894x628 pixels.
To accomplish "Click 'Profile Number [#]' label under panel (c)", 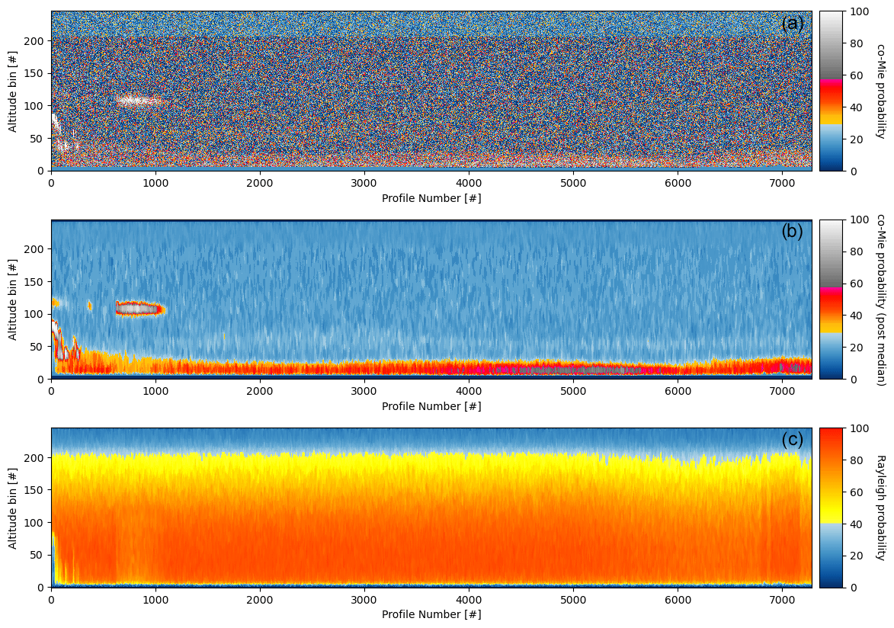I will pyautogui.click(x=431, y=614).
